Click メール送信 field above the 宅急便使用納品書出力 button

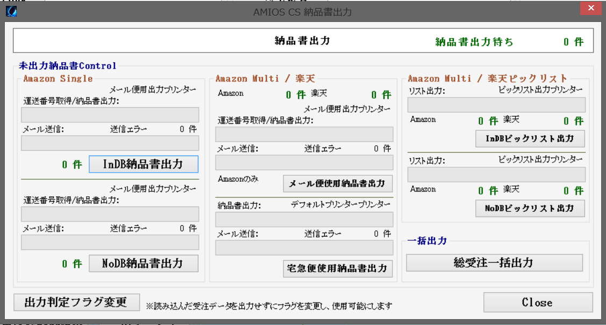(x=304, y=248)
